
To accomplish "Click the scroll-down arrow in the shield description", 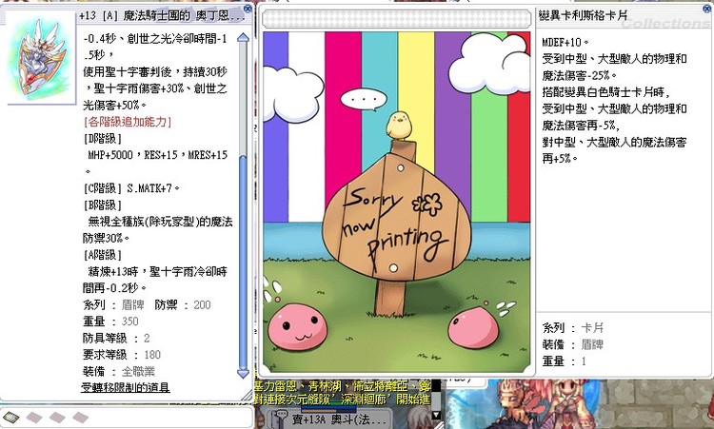I will click(243, 373).
